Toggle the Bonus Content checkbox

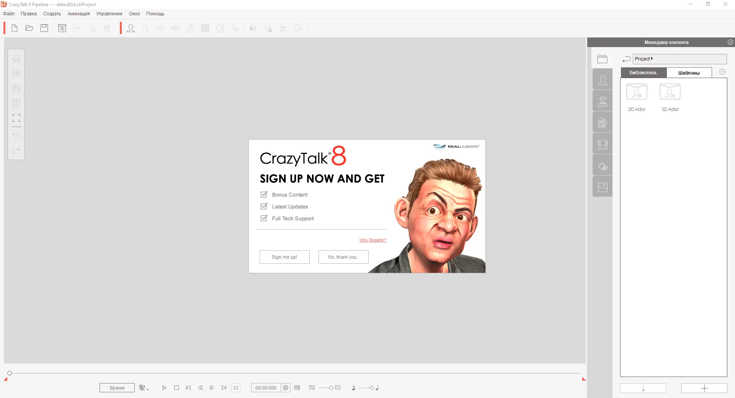[264, 194]
